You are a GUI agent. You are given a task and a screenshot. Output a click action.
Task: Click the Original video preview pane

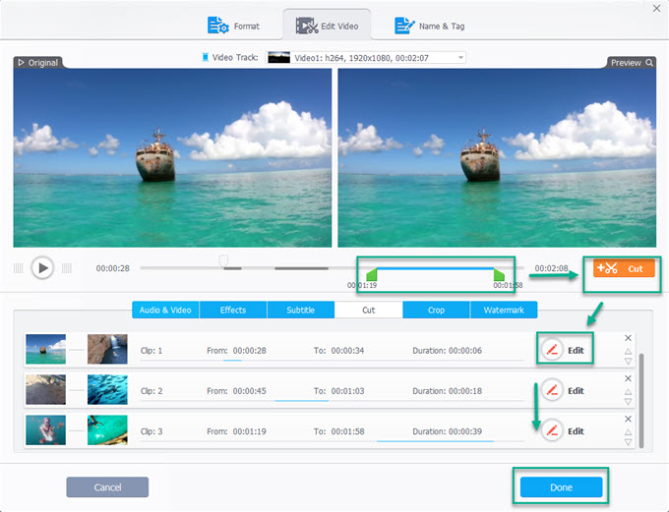click(x=172, y=158)
